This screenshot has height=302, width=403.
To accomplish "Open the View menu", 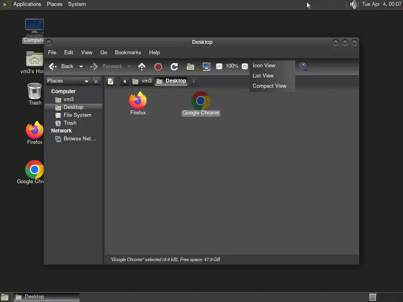I will click(87, 52).
